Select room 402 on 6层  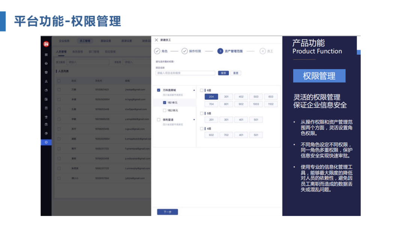tap(241, 97)
